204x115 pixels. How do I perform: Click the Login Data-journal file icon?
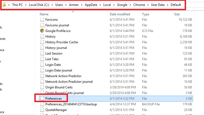pyautogui.click(x=42, y=70)
